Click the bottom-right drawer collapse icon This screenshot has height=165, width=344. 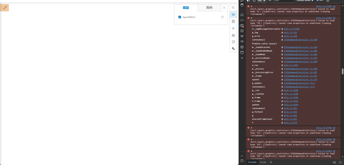(x=340, y=162)
